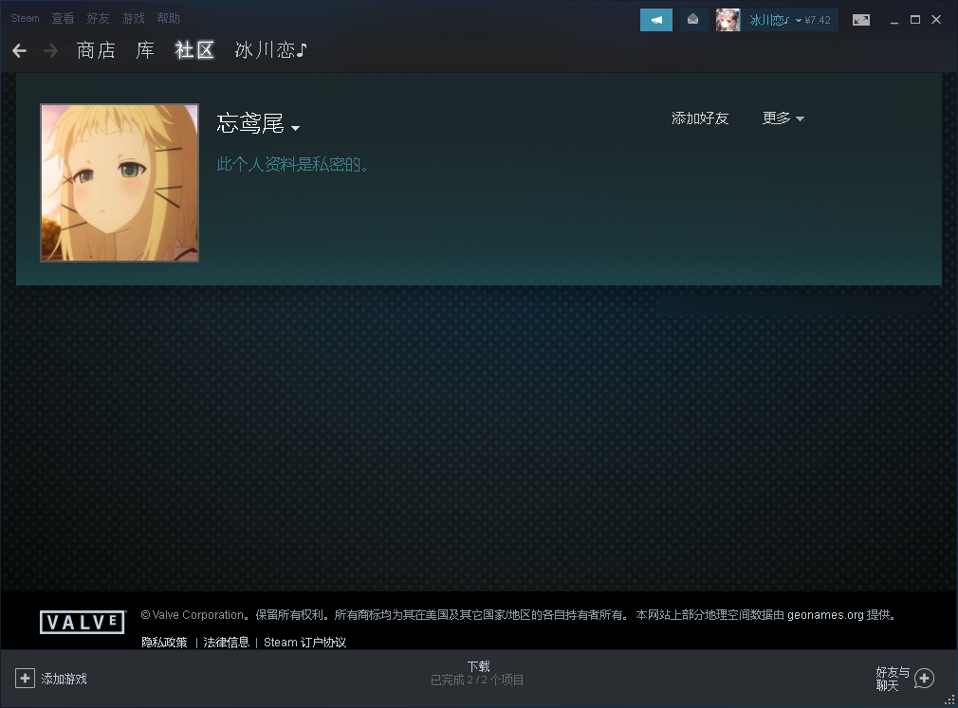
Task: Go forward with the right arrow
Action: click(50, 50)
